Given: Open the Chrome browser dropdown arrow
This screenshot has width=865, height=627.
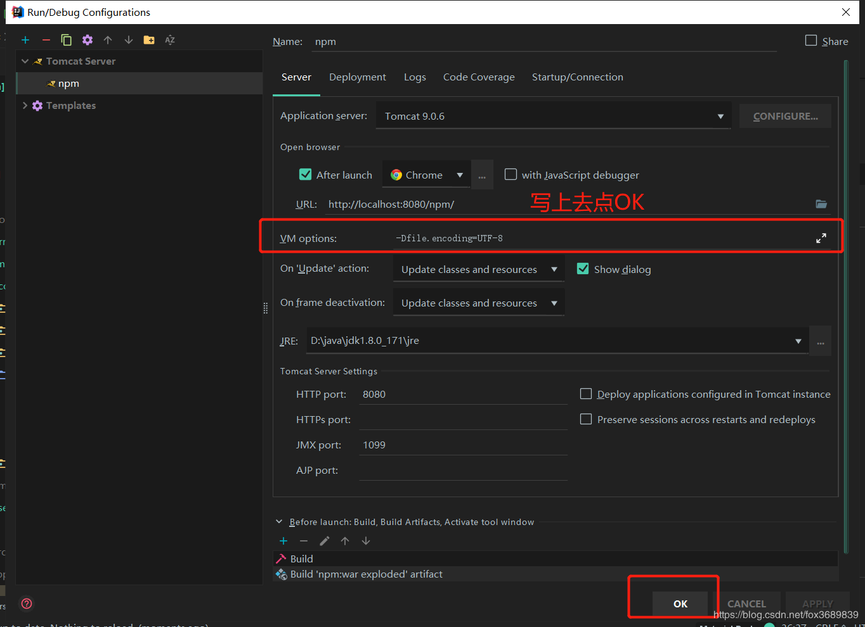Looking at the screenshot, I should [x=460, y=175].
